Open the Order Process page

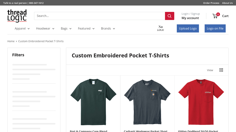pyautogui.click(x=211, y=3)
